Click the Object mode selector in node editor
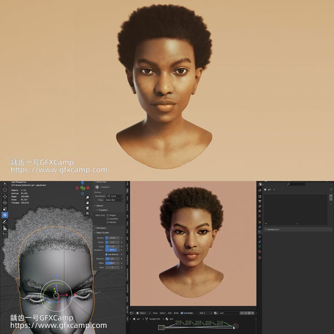The image size is (334, 334). [143, 313]
